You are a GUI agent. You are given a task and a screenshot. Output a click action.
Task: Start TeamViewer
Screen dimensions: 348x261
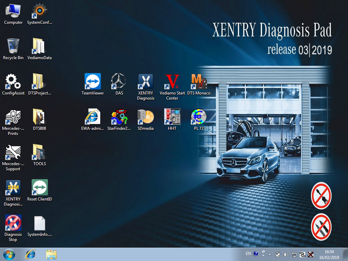click(x=92, y=82)
